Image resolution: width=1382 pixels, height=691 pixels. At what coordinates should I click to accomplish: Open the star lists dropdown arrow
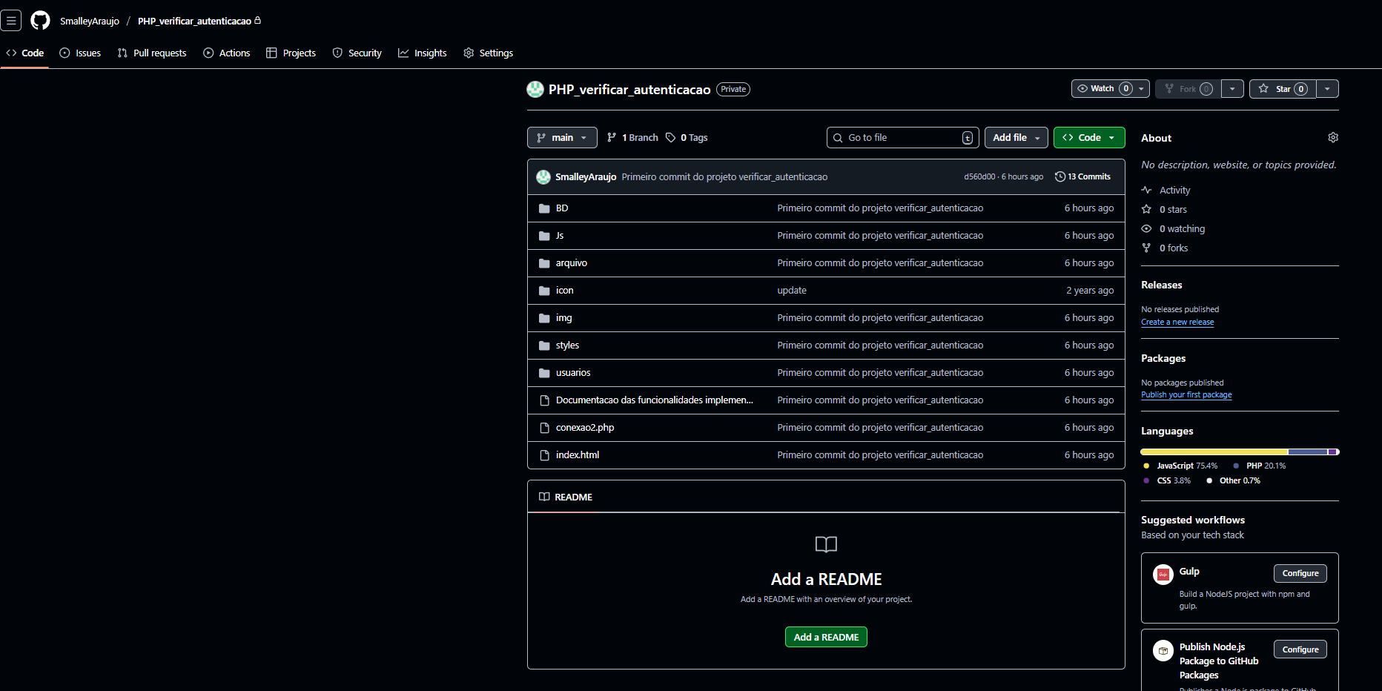point(1327,89)
